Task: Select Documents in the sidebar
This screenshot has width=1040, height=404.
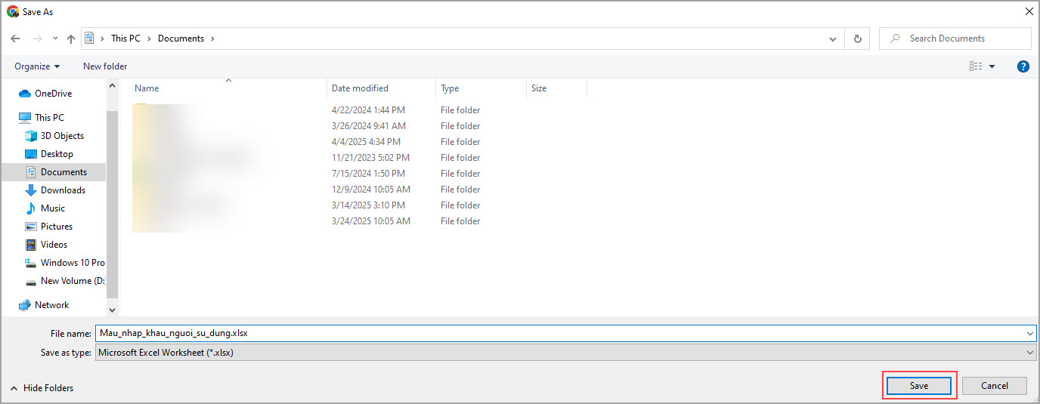Action: coord(63,172)
